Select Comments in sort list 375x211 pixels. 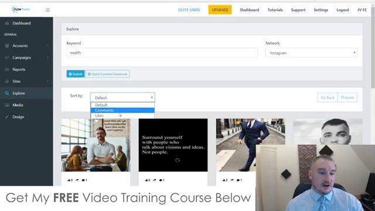[x=122, y=110]
